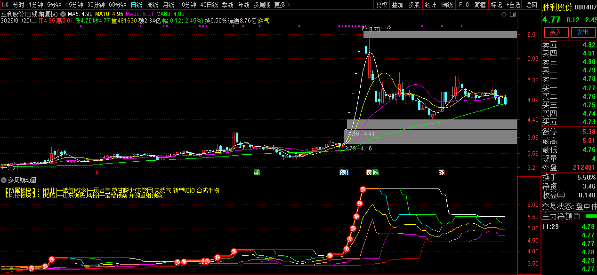Toggle the 复权 price adjustment option
This screenshot has width=597, height=275.
(x=381, y=5)
